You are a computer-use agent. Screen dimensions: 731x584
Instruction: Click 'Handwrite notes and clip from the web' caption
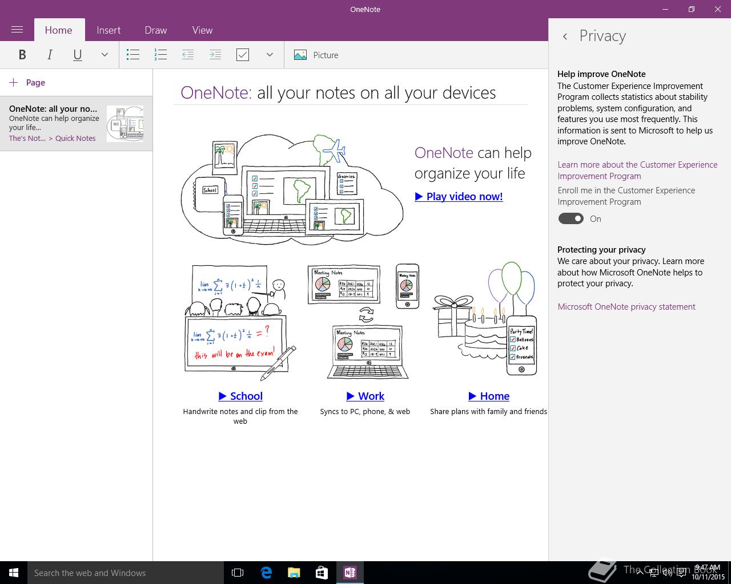pyautogui.click(x=240, y=416)
